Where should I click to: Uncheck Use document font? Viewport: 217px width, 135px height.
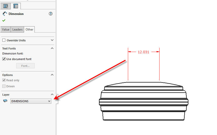tap(4, 59)
